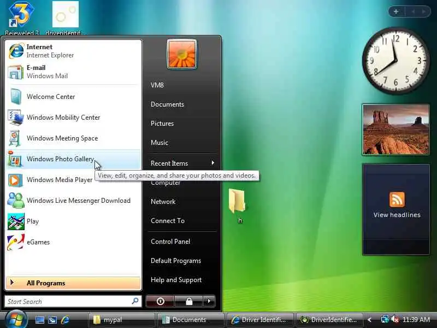
Task: Open the folder named h on desktop
Action: [237, 206]
